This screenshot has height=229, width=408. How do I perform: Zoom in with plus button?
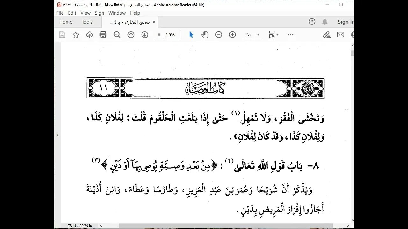click(232, 35)
